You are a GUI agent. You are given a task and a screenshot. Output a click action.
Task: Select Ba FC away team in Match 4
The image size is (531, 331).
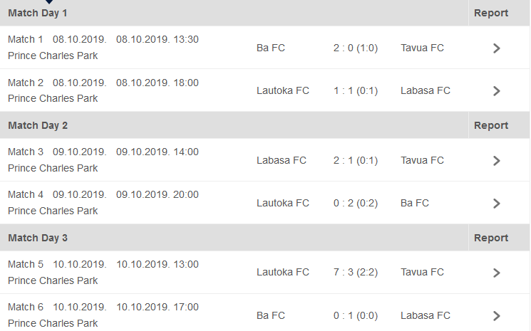tap(415, 203)
